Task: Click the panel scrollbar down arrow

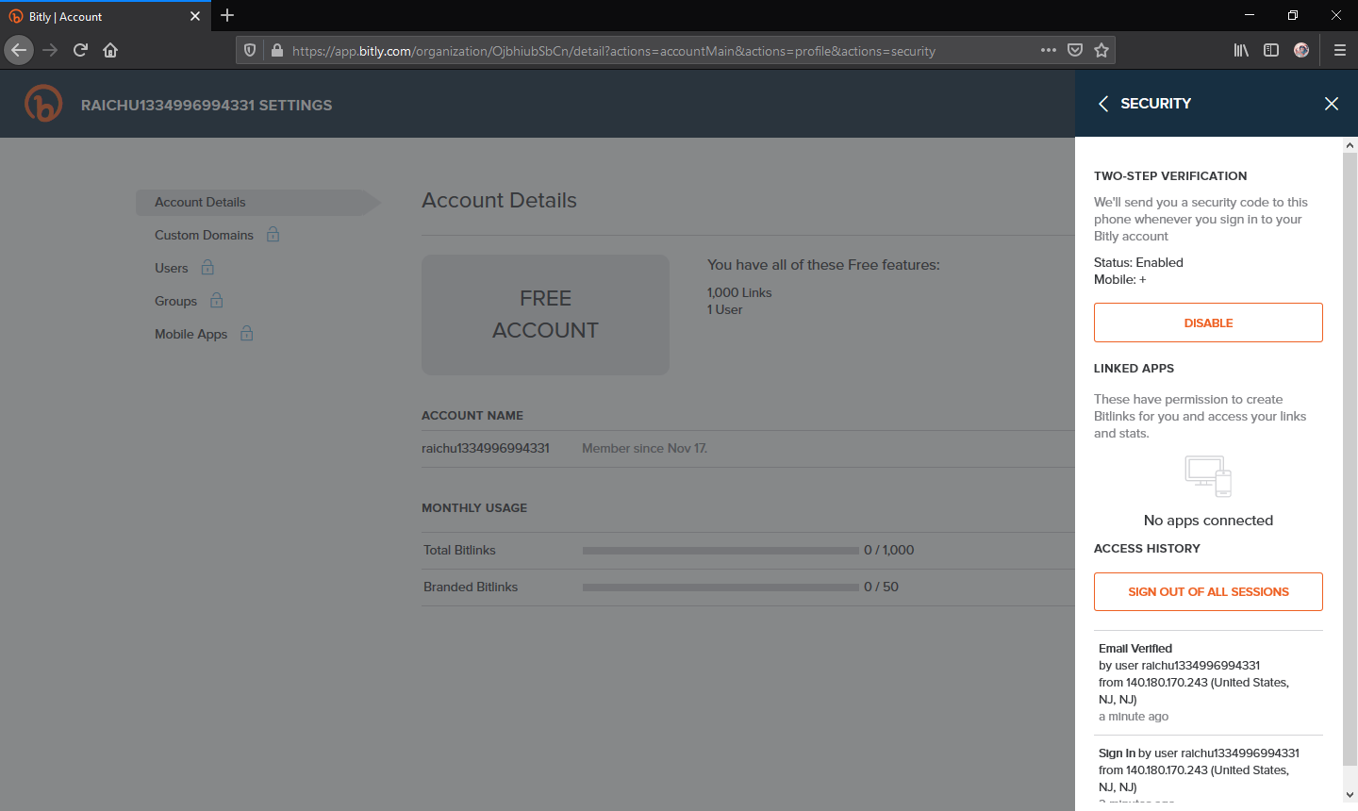Action: (1350, 795)
